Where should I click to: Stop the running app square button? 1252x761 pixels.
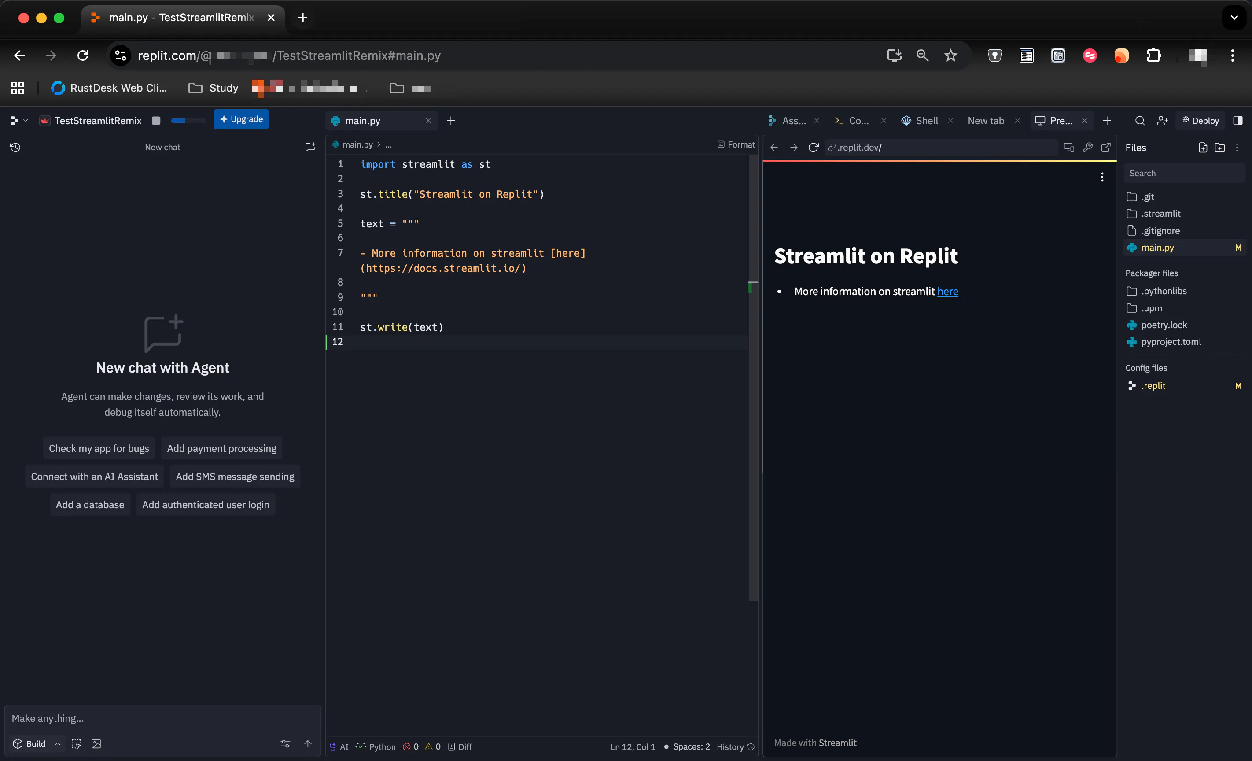click(x=156, y=121)
